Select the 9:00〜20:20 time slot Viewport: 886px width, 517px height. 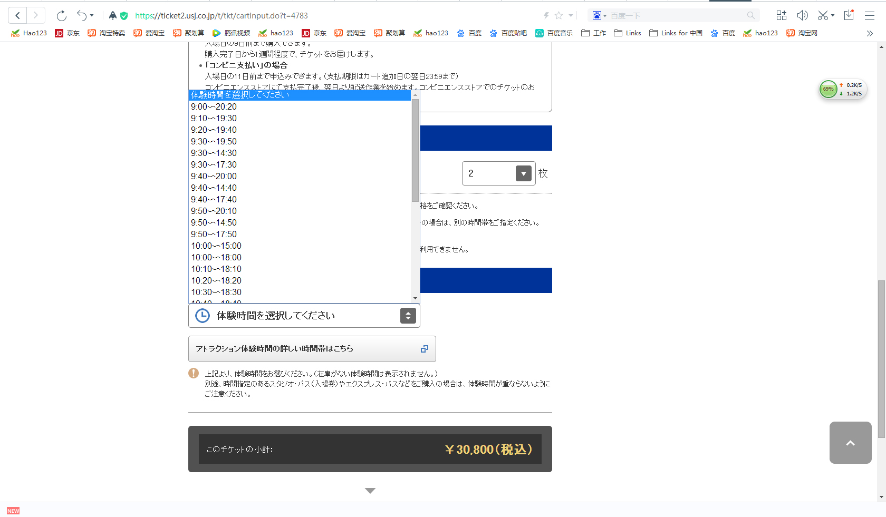(x=300, y=106)
